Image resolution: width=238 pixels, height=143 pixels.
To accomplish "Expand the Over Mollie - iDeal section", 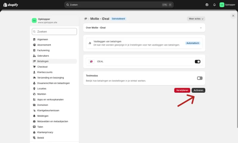I will (144, 28).
